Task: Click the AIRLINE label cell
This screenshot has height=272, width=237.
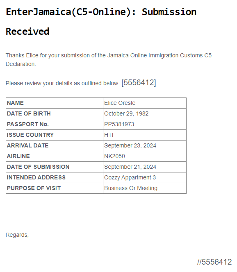Action: click(55, 156)
